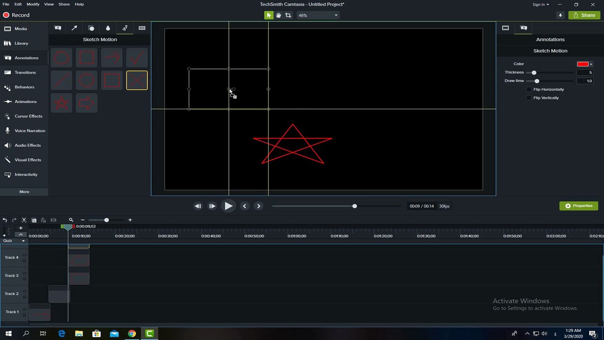Copy the selected timeline media
This screenshot has width=604, height=340.
tap(34, 220)
